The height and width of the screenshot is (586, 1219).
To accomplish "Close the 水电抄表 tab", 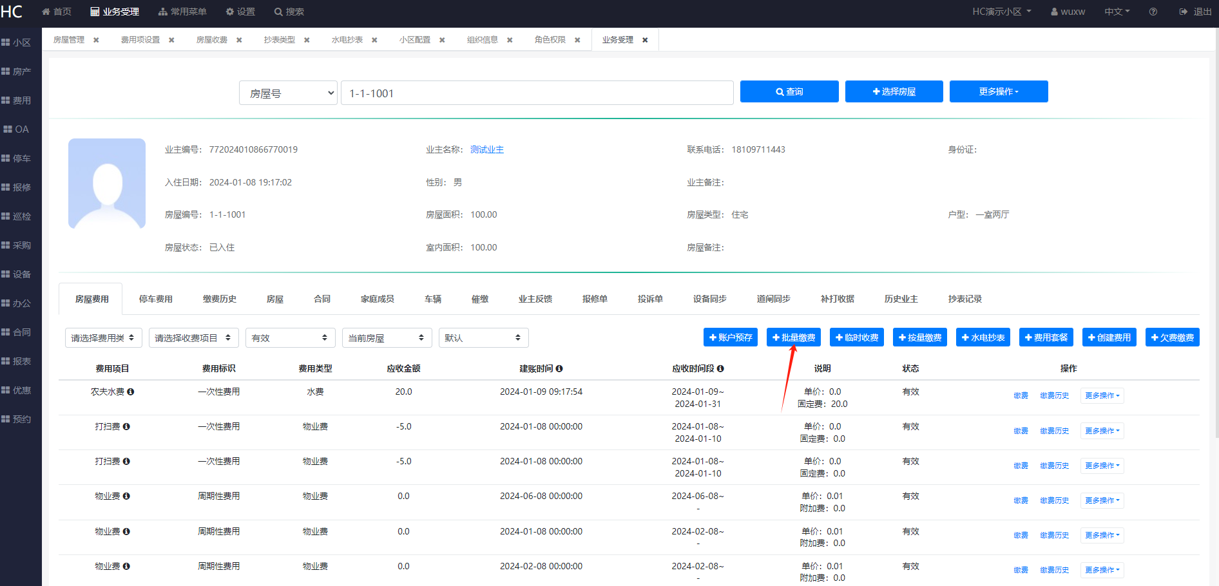I will click(374, 40).
